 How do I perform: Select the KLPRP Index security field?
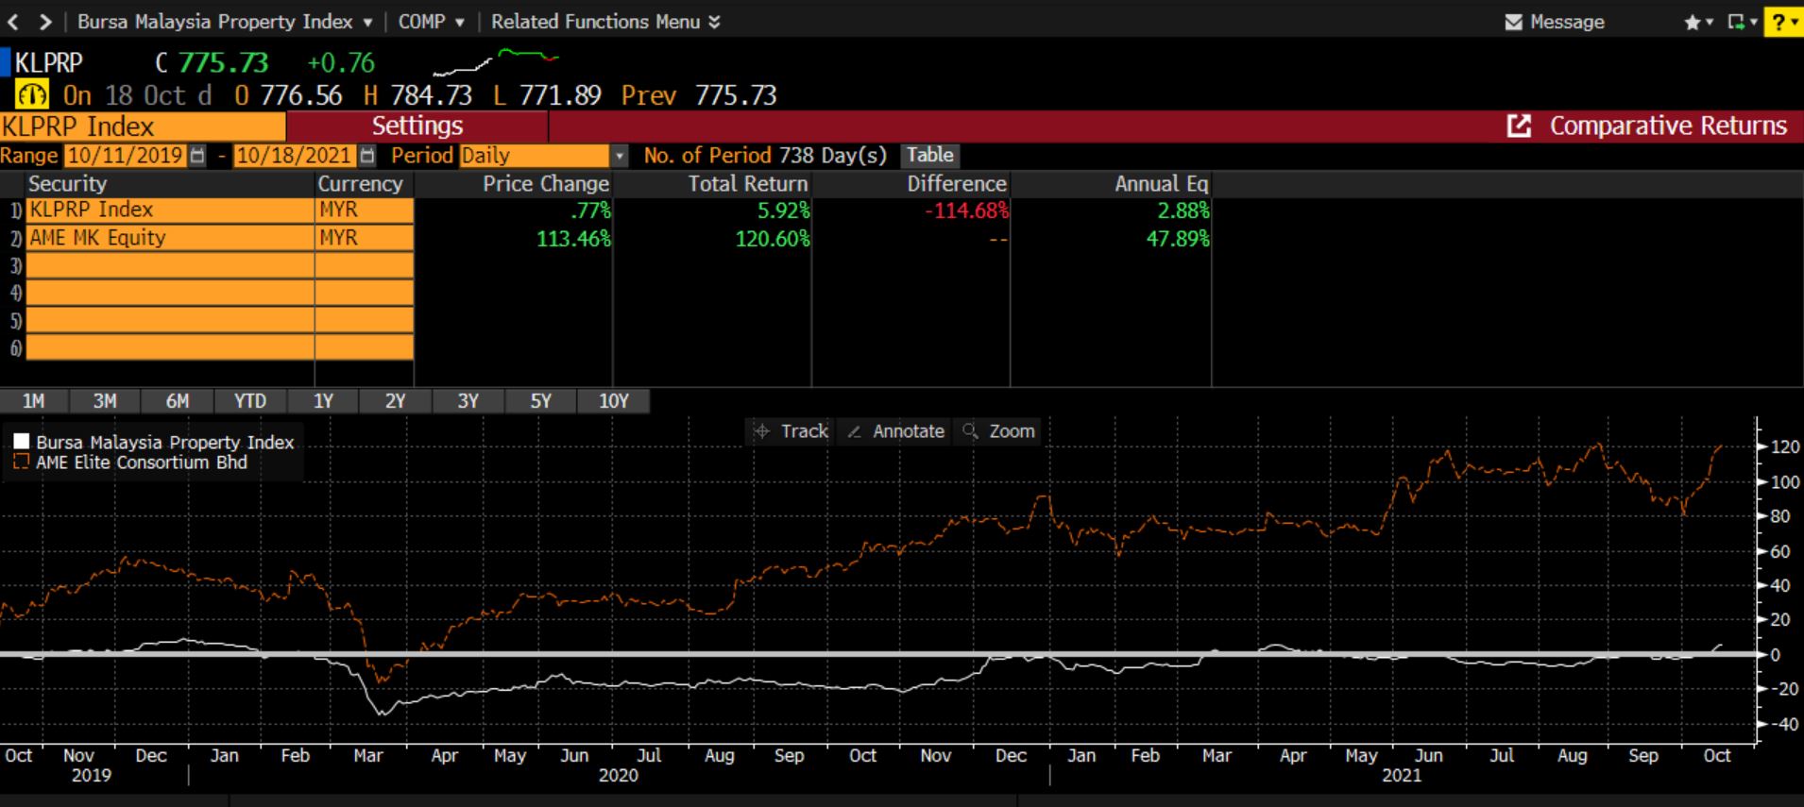point(170,210)
